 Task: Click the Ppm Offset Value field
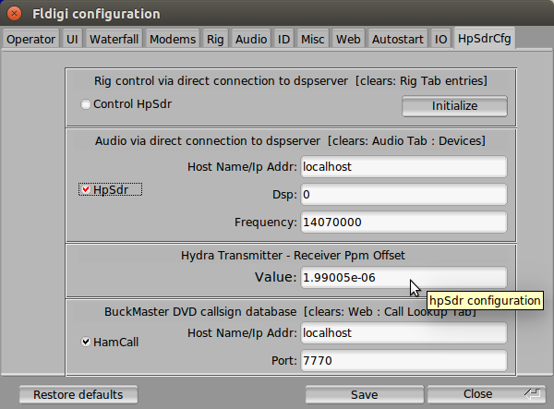click(403, 277)
